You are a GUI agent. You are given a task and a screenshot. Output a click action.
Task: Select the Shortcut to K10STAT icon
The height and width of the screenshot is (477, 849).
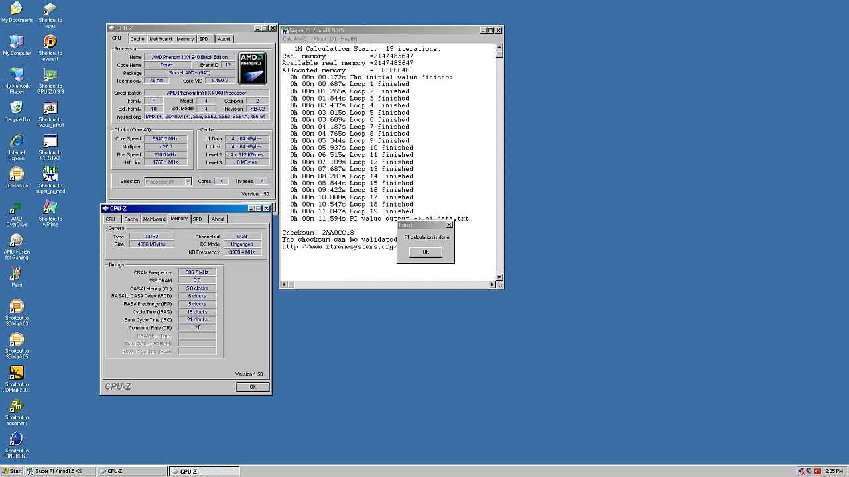50,147
